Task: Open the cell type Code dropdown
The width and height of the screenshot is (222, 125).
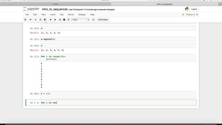Action: [80, 20]
